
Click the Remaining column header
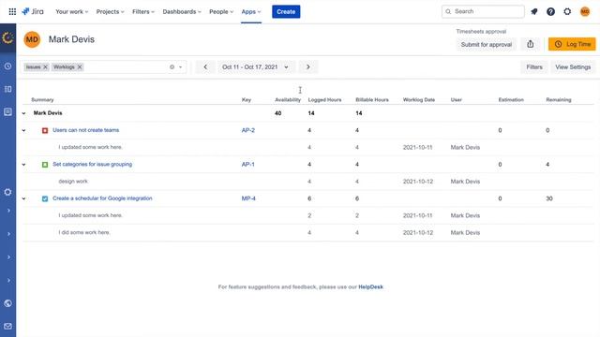(x=559, y=100)
